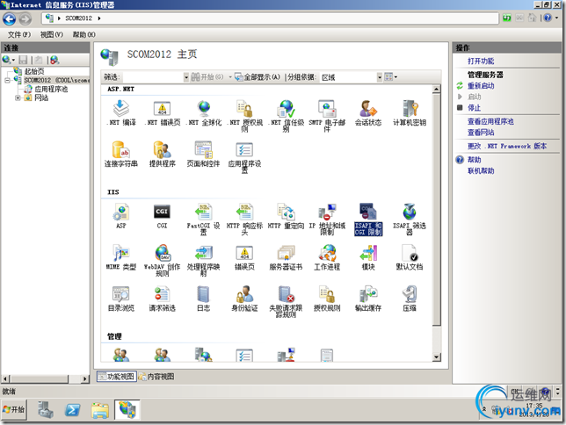The width and height of the screenshot is (566, 425).
Task: Click the 打开功能 action link
Action: (x=481, y=61)
